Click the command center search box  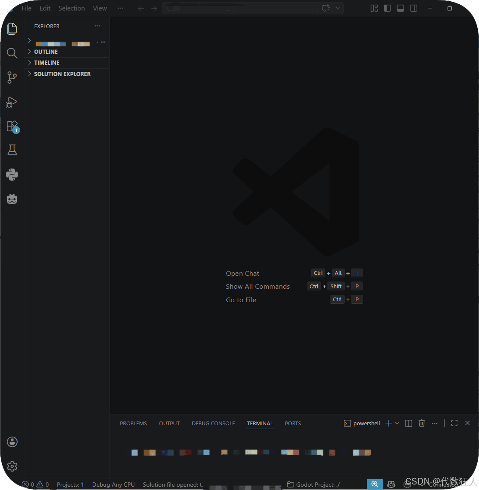pos(239,8)
